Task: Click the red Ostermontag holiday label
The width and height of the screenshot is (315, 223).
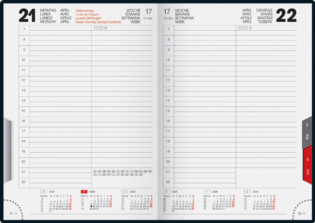Action: (x=85, y=11)
